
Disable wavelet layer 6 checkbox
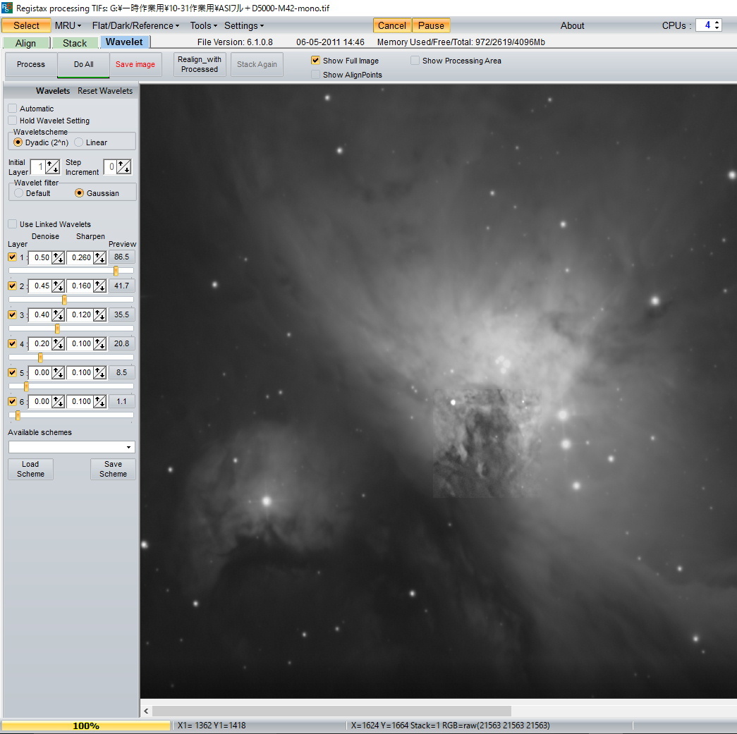tap(13, 401)
